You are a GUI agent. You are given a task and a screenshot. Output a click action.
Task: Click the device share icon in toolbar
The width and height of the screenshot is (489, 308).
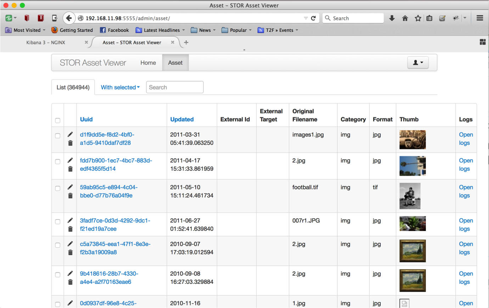pos(55,18)
